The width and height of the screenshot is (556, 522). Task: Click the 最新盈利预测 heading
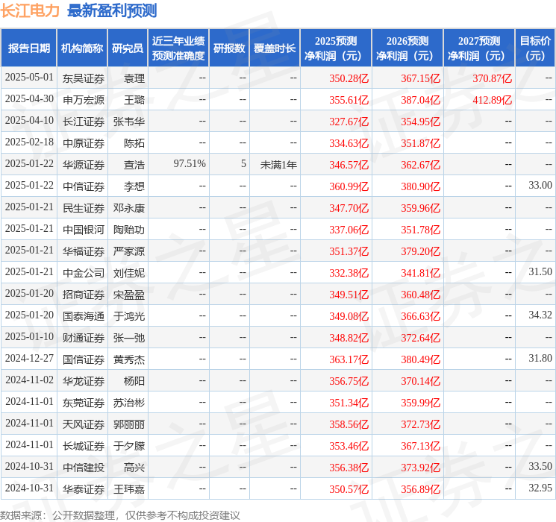(112, 10)
